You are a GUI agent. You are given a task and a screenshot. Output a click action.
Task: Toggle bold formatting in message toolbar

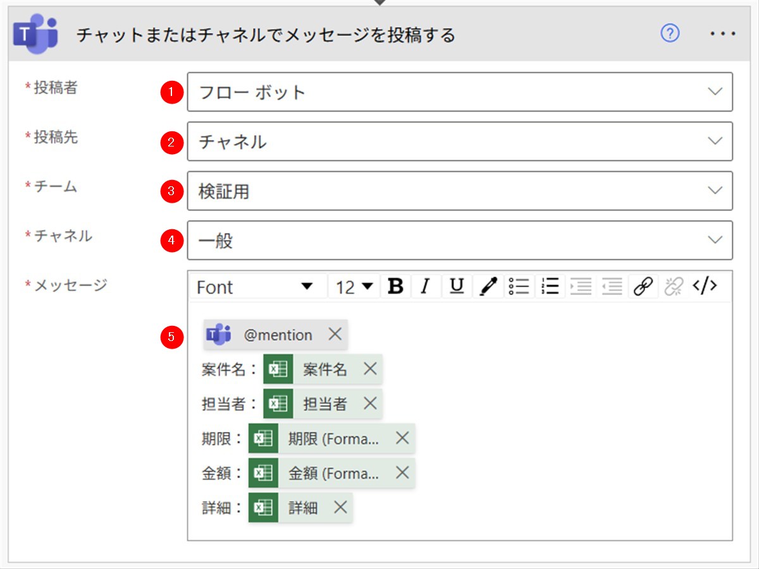point(396,287)
